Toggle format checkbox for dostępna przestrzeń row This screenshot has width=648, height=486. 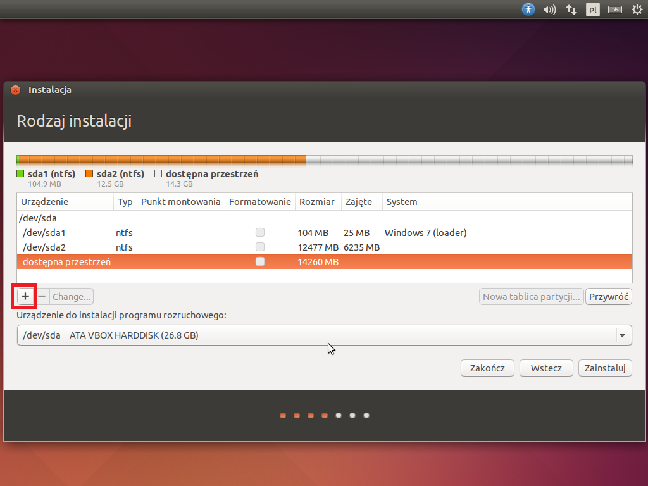(x=260, y=261)
